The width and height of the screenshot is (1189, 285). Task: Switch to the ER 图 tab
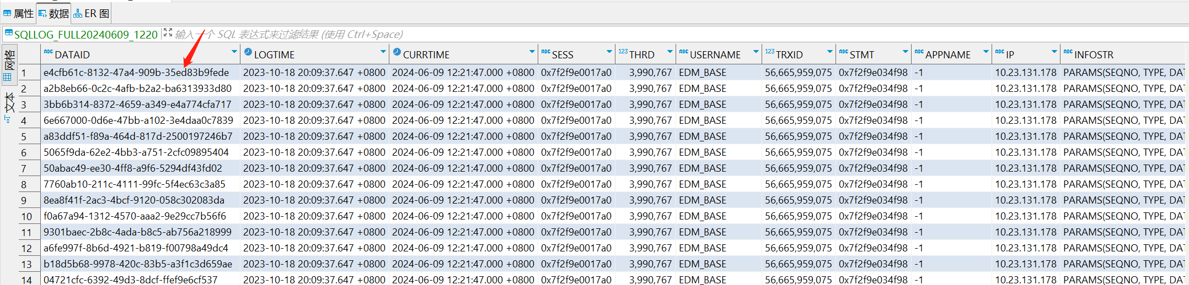[92, 13]
